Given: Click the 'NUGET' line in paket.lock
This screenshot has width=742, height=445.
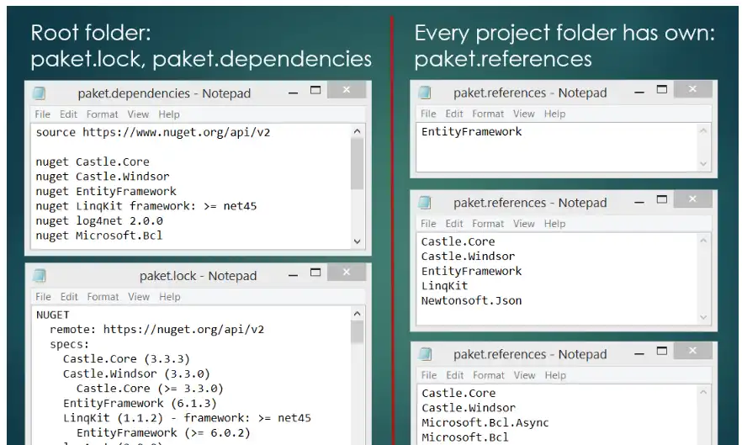Looking at the screenshot, I should 53,315.
